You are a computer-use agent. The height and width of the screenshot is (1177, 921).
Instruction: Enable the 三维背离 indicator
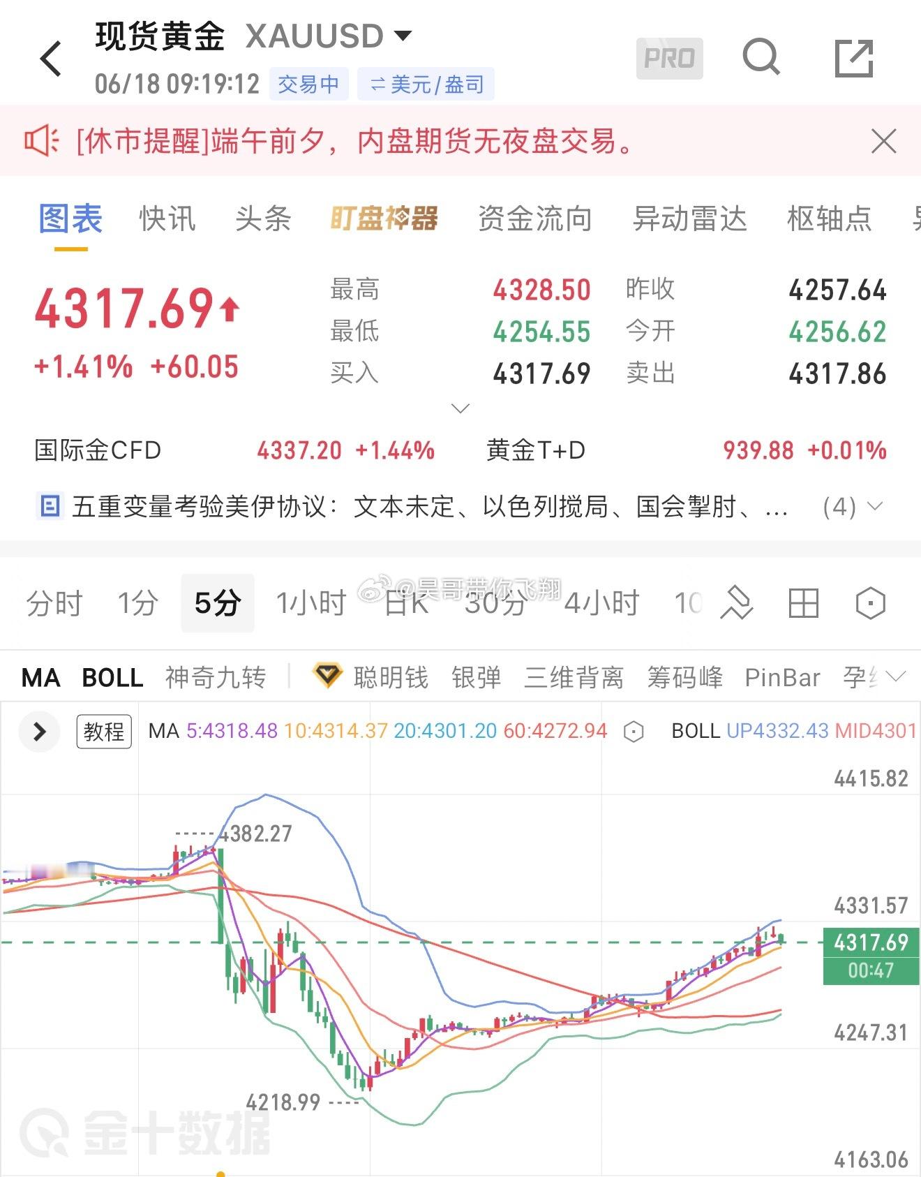coord(574,678)
